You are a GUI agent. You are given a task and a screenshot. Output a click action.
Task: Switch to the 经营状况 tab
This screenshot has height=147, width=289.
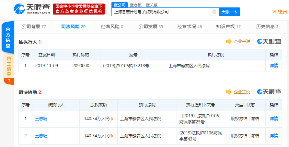coord(190,26)
